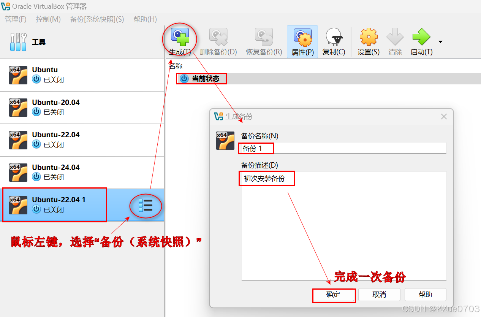Open the 备份[系统快照](S) menu
Screen dimensions: 481x317
click(x=97, y=19)
